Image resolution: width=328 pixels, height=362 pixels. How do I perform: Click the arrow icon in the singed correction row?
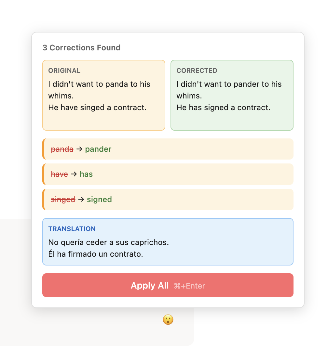point(80,199)
